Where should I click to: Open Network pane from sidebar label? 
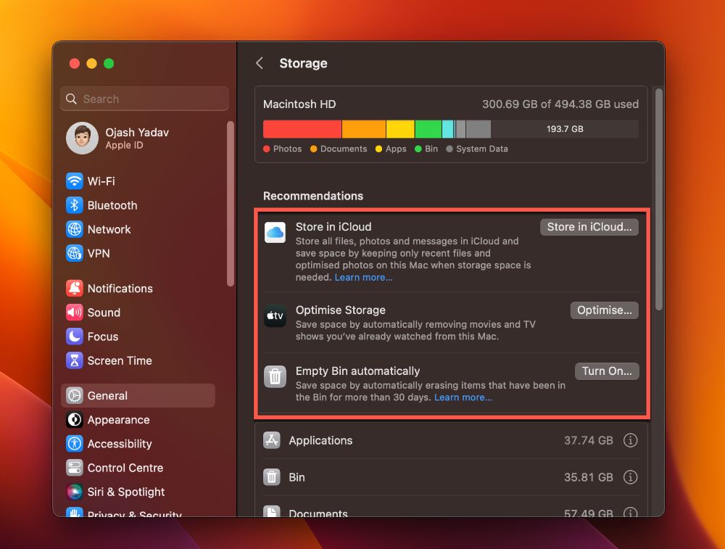pos(109,229)
